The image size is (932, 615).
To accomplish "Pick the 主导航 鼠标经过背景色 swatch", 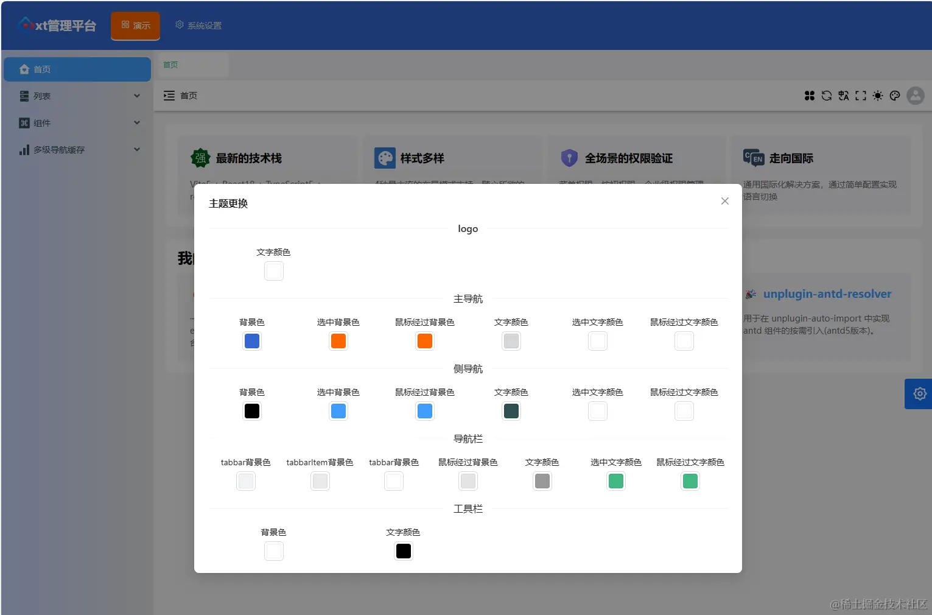I will [425, 341].
